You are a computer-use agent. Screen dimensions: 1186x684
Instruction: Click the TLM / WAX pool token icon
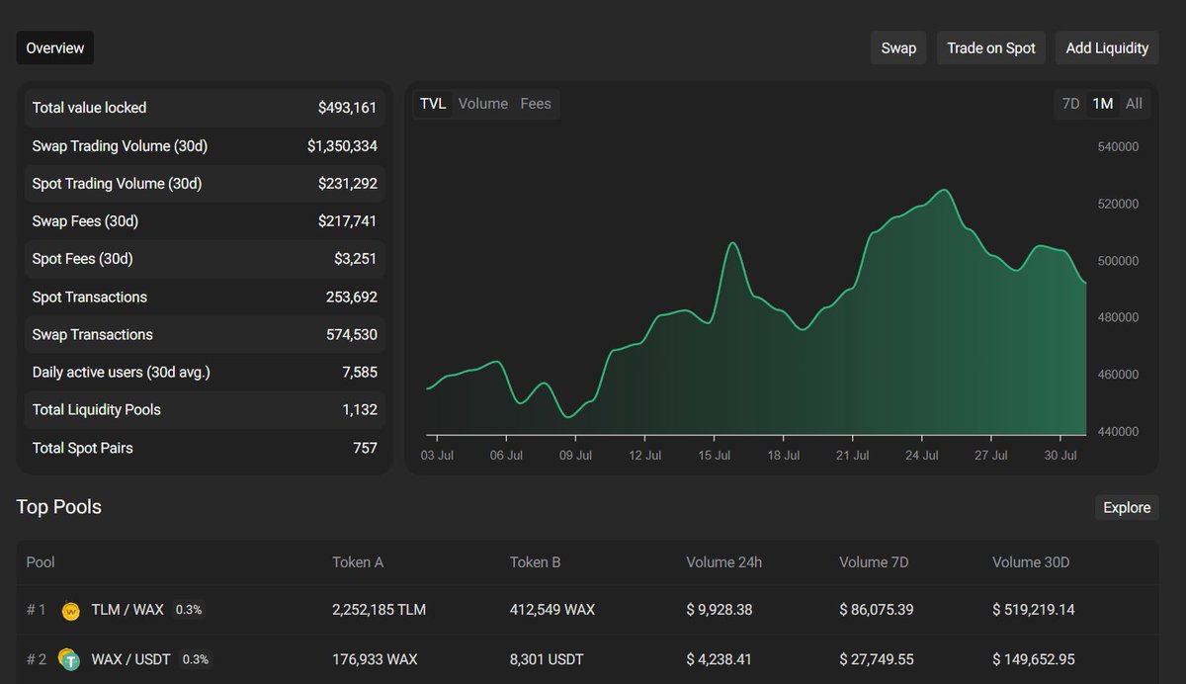[70, 611]
